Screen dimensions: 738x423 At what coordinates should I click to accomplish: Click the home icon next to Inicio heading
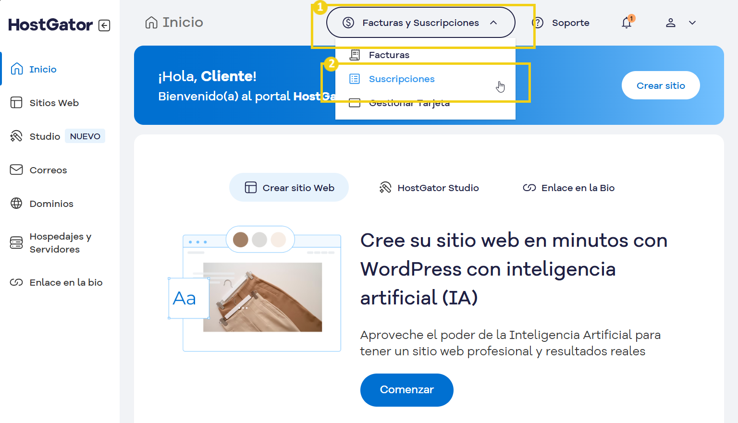151,23
